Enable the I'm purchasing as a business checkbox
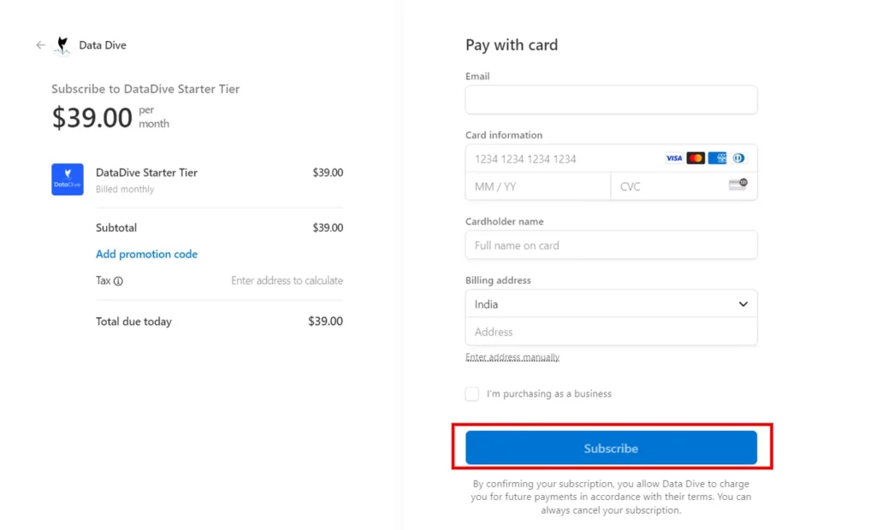Screen dimensions: 876x530 pos(471,393)
